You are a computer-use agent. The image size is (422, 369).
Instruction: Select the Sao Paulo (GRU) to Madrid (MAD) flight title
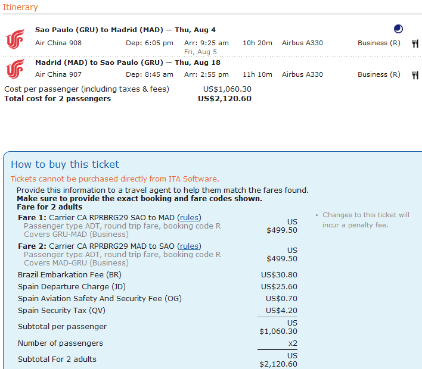tap(125, 30)
